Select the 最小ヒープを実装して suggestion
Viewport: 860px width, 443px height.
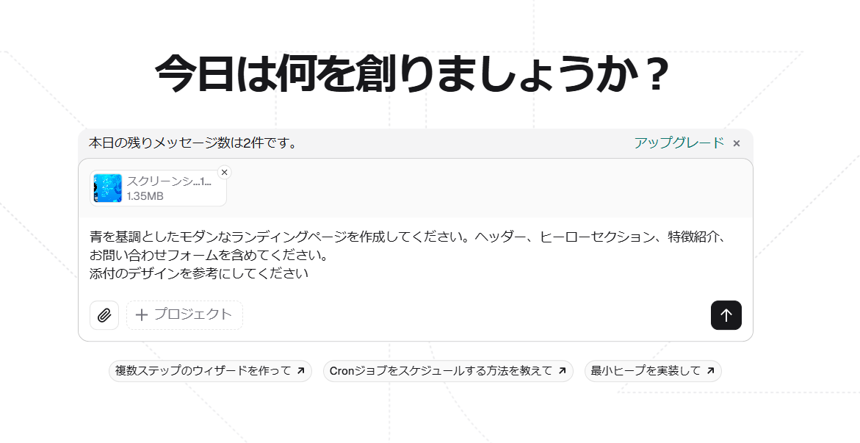[x=653, y=371]
